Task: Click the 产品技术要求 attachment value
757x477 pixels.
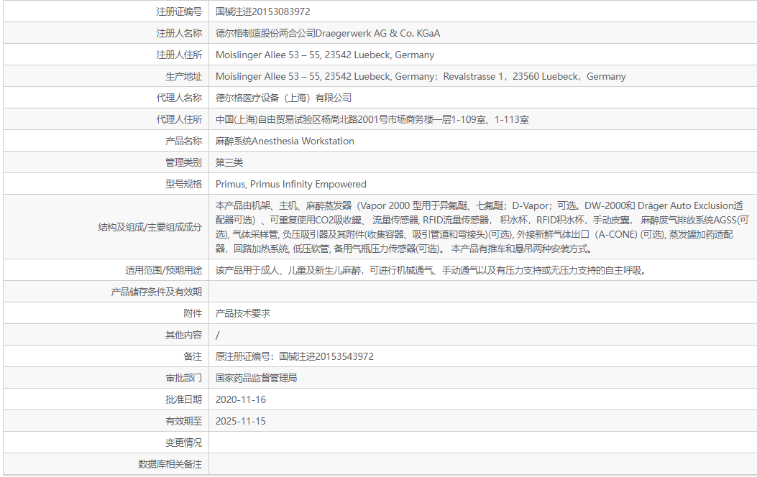Action: coord(243,313)
